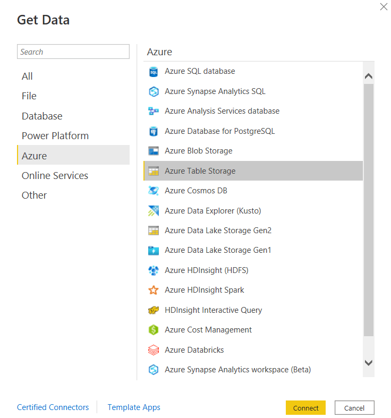Click the HDInsight Interactive Query icon
The image size is (391, 418).
coord(154,310)
